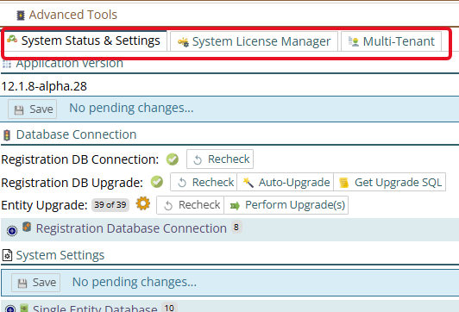This screenshot has height=312, width=459.
Task: Click the System Settings document icon
Action: [7, 255]
